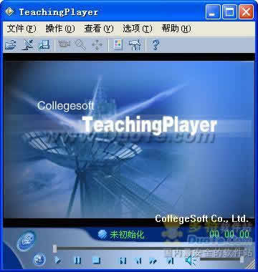Open the 选项(T) menu
Screen dimensions: 258x272
[138, 29]
